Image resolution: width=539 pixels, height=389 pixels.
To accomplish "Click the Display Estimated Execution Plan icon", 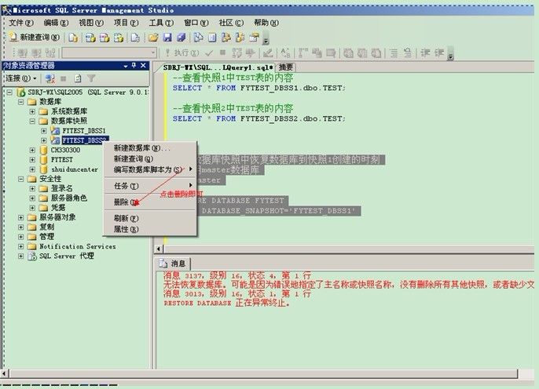I will (x=236, y=53).
